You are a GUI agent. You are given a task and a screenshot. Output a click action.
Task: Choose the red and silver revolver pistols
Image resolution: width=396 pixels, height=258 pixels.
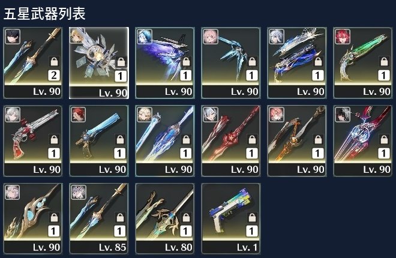pos(33,141)
